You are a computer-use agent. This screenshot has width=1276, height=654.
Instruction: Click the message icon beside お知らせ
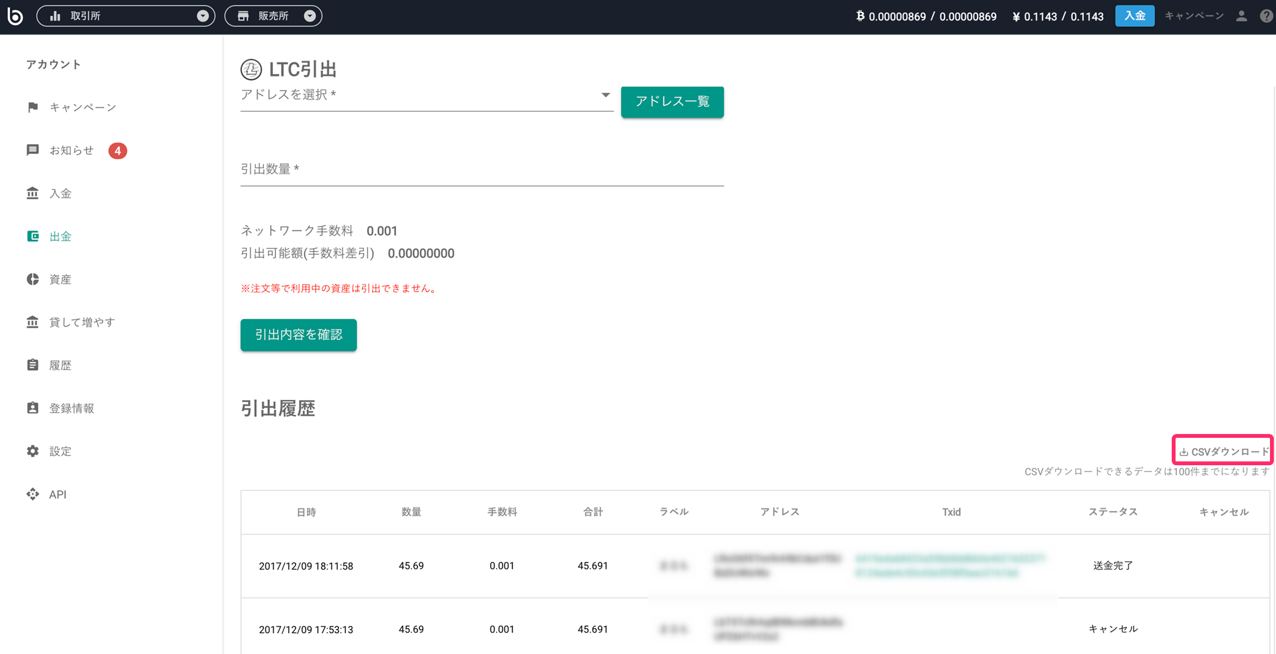[33, 150]
